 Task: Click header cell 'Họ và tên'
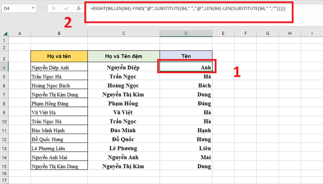coord(59,56)
